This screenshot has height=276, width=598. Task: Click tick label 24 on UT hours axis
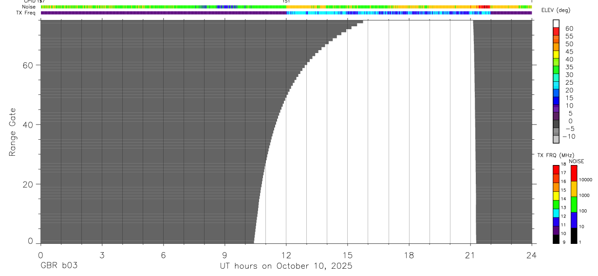pyautogui.click(x=531, y=255)
